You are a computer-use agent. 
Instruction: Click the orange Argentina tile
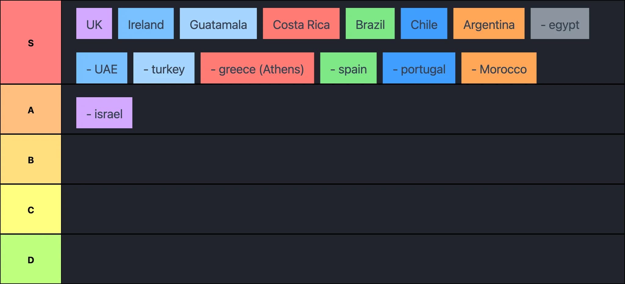click(x=489, y=24)
